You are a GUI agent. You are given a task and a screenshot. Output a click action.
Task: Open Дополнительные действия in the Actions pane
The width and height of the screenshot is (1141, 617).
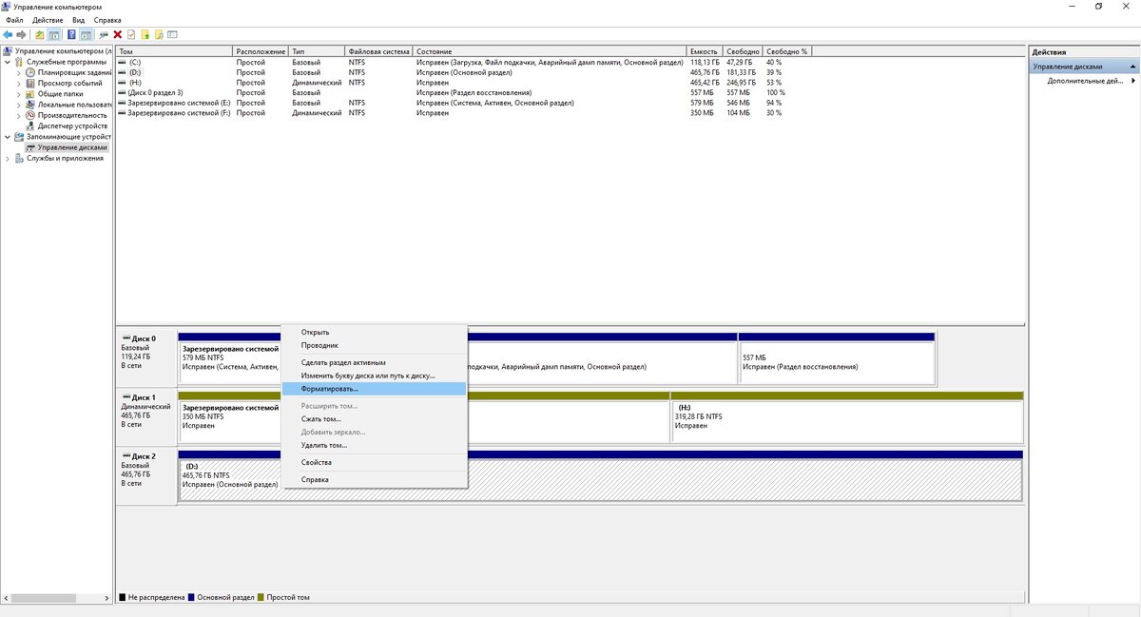click(1085, 81)
